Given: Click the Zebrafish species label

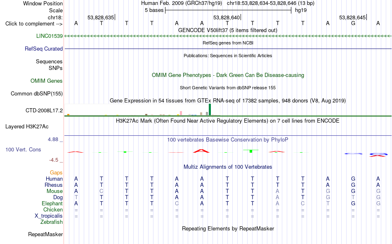Looking at the screenshot, I should tap(52, 222).
